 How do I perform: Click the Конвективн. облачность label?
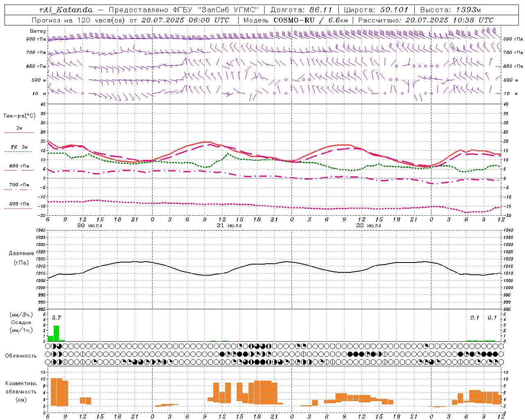pos(21,388)
